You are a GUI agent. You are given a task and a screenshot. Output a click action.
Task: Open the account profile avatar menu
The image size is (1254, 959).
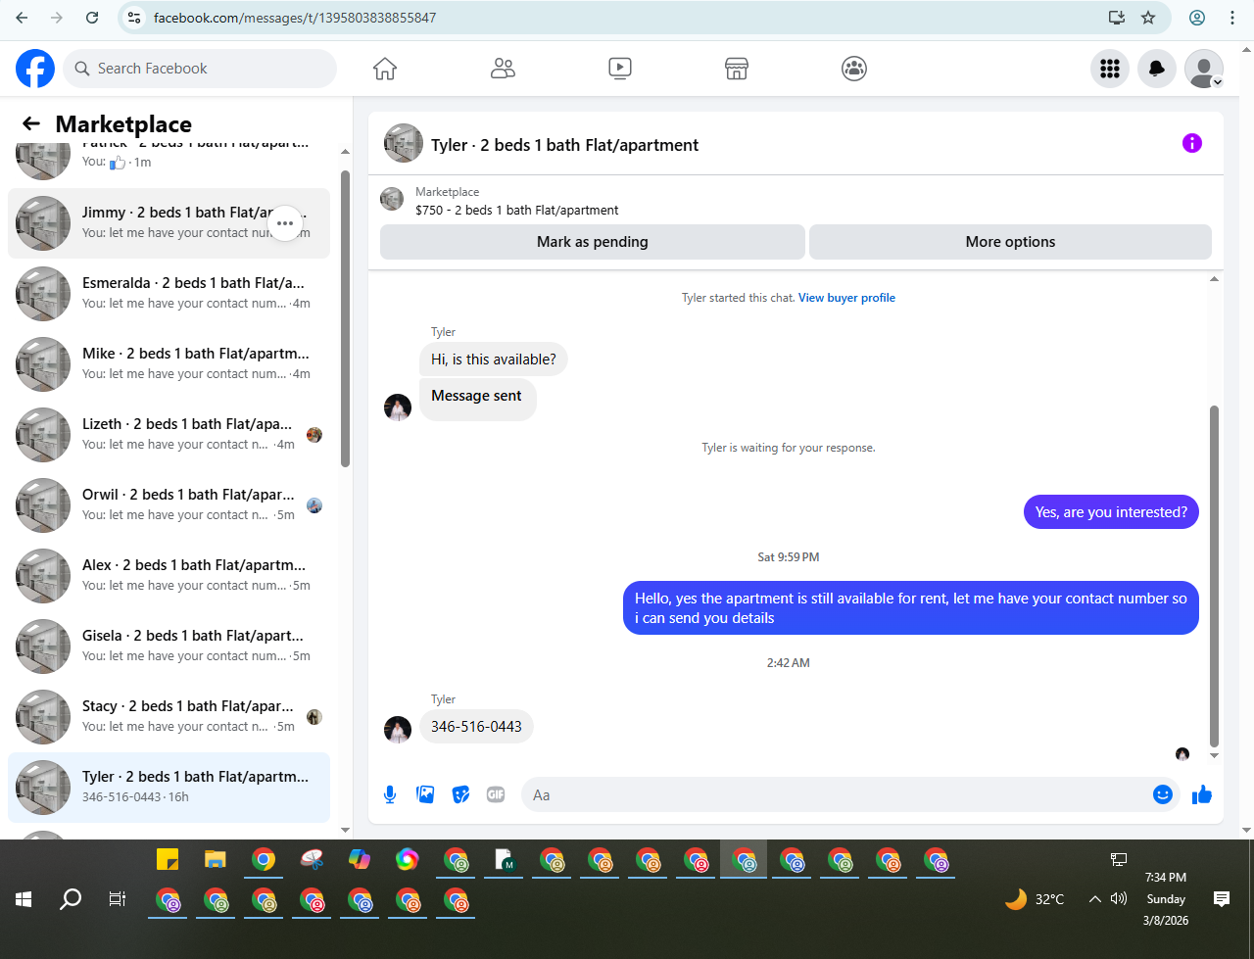click(1204, 69)
